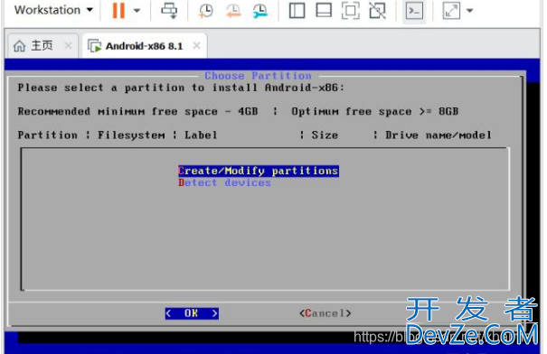The height and width of the screenshot is (354, 547).
Task: Open the console view
Action: pyautogui.click(x=414, y=11)
